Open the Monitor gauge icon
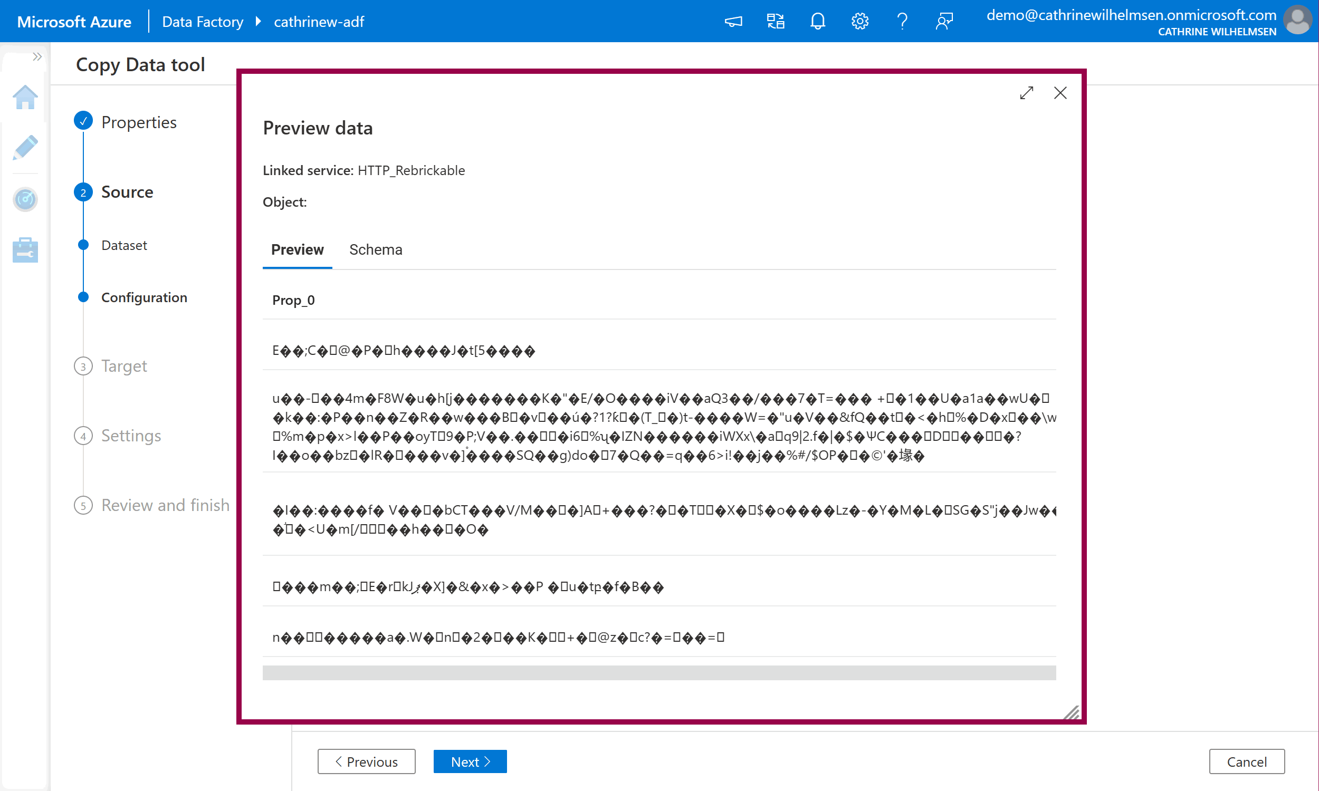 point(25,199)
